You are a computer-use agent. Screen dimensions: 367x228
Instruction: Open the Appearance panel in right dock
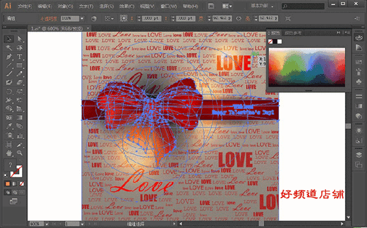click(x=358, y=130)
